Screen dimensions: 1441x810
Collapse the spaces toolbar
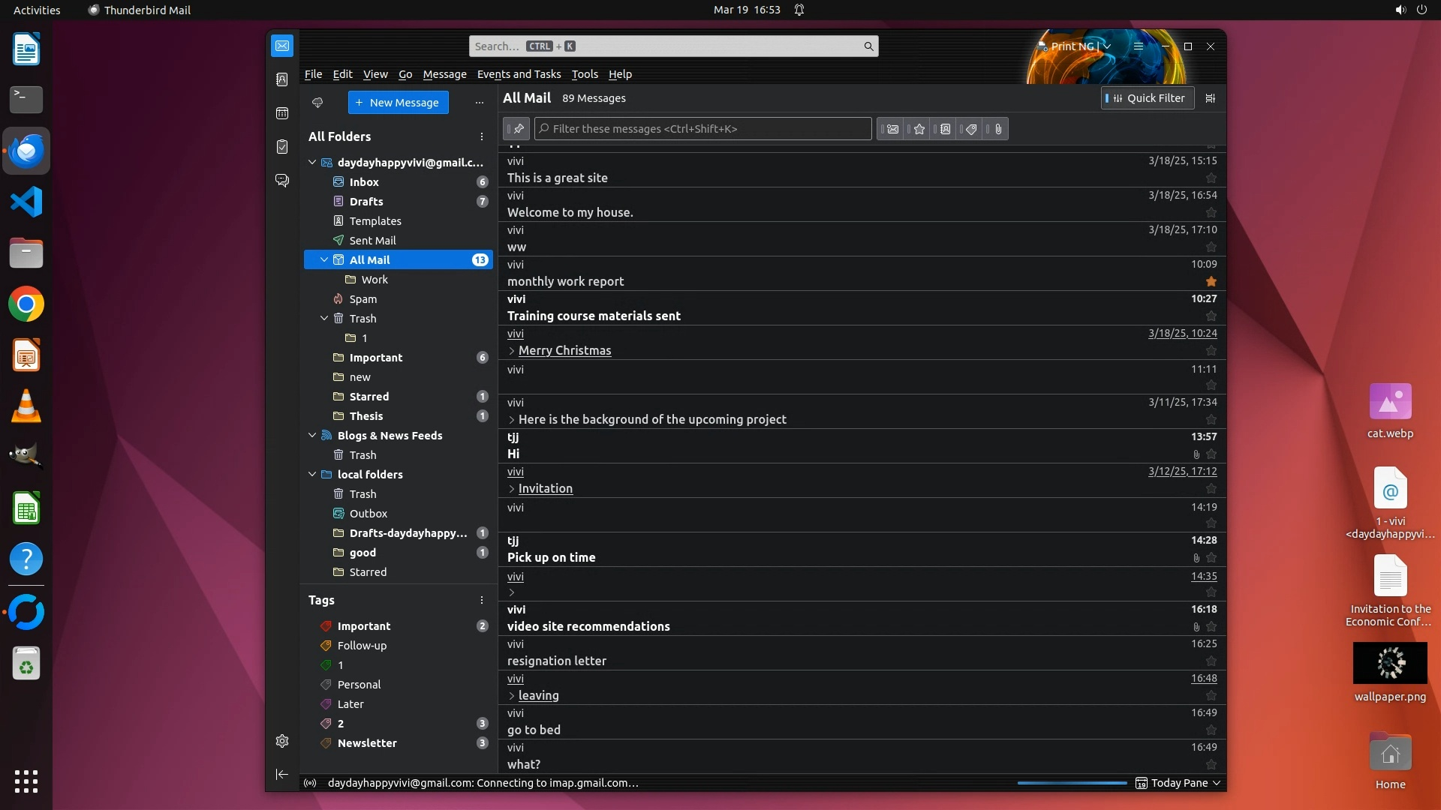pos(282,774)
